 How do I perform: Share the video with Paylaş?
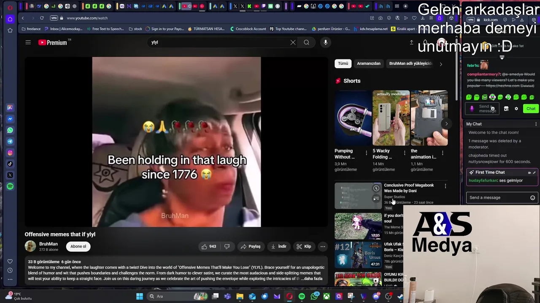[251, 247]
